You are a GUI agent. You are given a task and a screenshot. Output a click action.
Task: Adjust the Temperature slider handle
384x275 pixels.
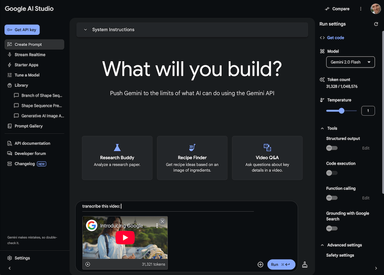point(341,111)
